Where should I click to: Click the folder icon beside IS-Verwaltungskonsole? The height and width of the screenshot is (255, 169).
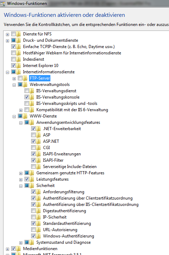click(x=31, y=97)
